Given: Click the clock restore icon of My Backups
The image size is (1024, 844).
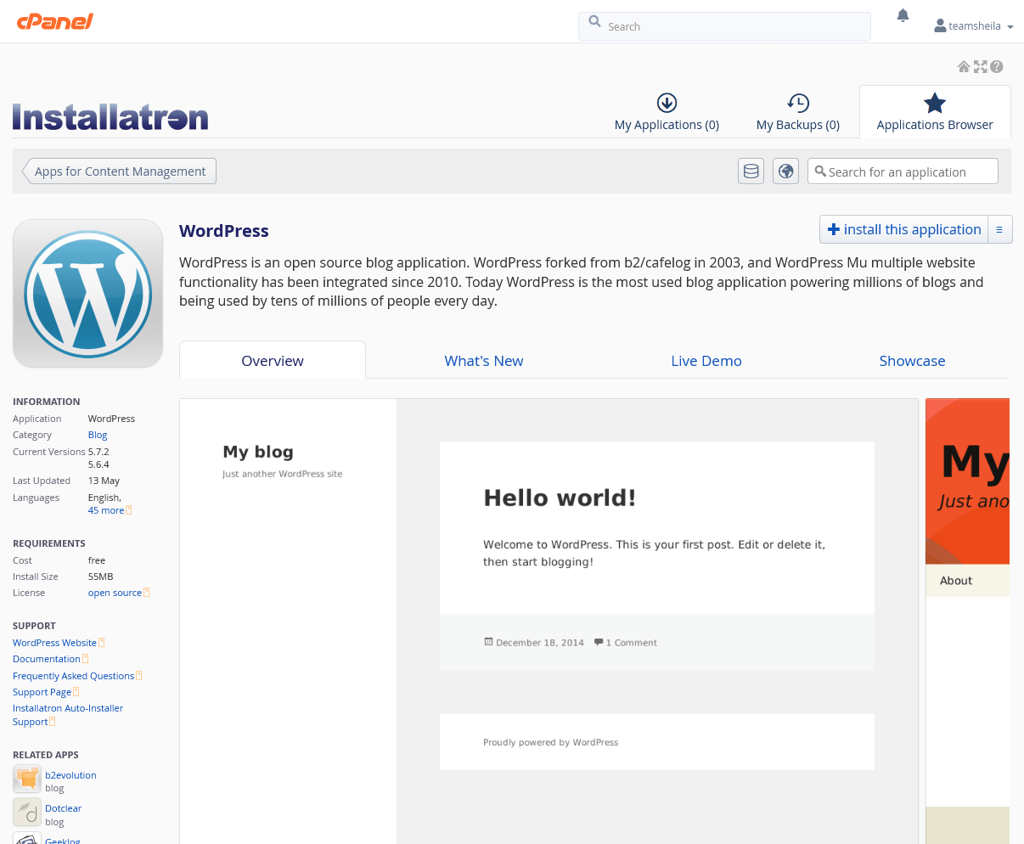Looking at the screenshot, I should [x=798, y=103].
